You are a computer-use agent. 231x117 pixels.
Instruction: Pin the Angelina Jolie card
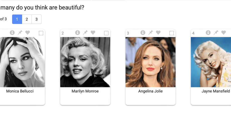[x=151, y=32]
